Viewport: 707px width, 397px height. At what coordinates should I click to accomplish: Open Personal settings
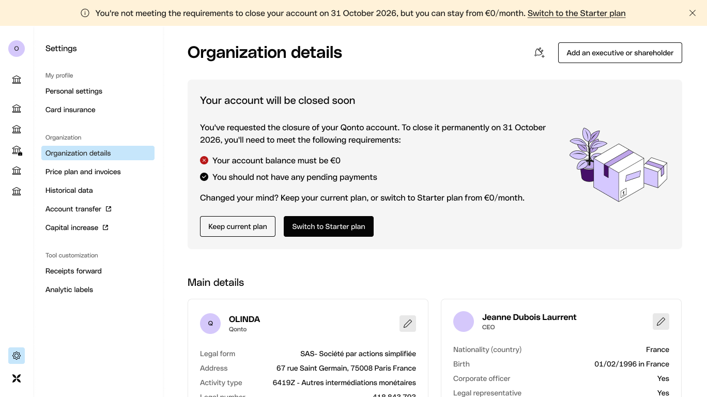point(74,91)
